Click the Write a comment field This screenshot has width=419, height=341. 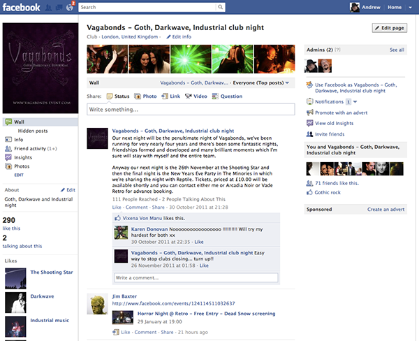click(x=196, y=277)
